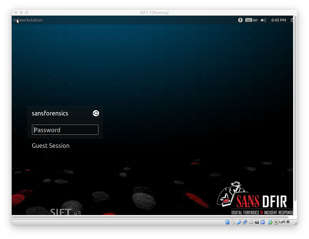Close the SIFT 3 VM window
Screen dimensions: 309x239
[16, 13]
